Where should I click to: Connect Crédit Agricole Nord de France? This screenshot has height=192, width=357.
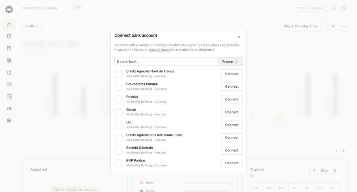point(232,74)
